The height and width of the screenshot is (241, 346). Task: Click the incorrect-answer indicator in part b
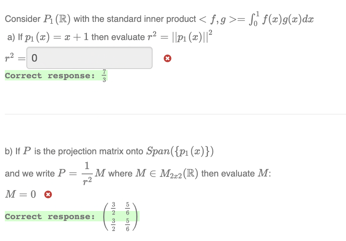(48, 194)
